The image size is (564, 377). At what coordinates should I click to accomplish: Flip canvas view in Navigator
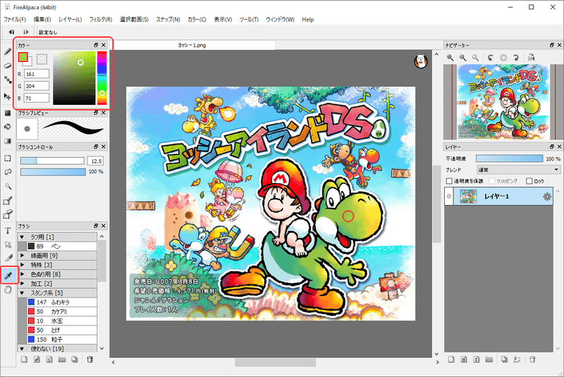coord(532,58)
